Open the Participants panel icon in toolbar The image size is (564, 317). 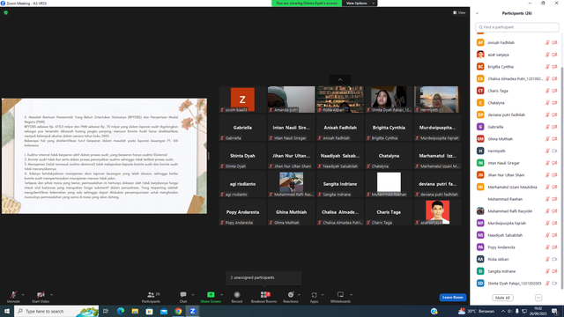tap(151, 295)
